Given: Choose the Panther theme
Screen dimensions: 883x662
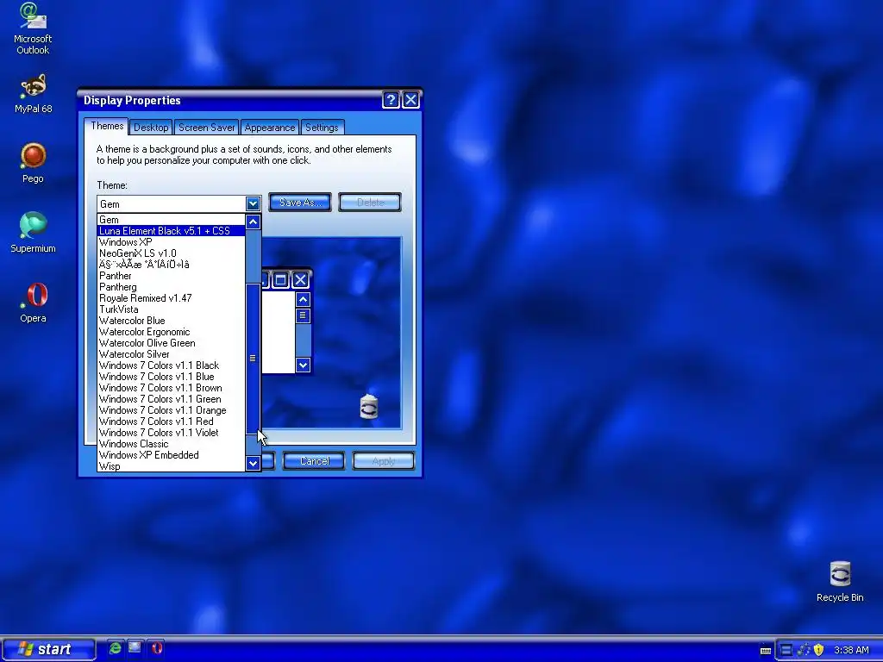Looking at the screenshot, I should 172,276.
